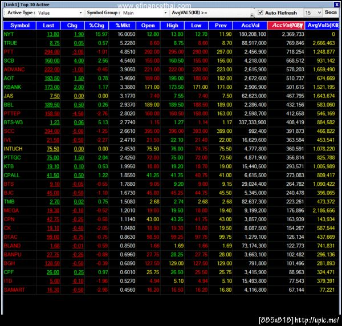Select the ADVANC symbol
Viewport: 342px width, 326px height.
click(x=14, y=70)
